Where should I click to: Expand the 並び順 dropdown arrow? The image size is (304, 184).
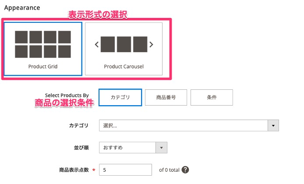[x=162, y=148]
